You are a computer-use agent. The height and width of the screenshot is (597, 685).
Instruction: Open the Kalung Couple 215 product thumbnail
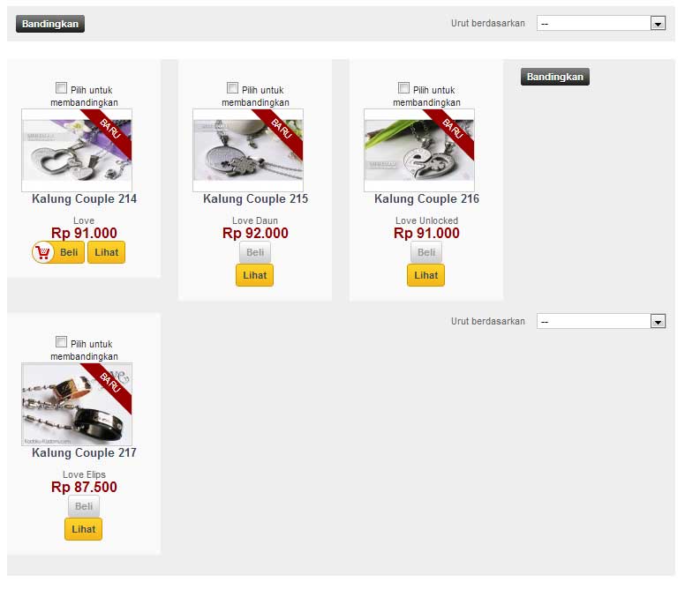point(248,150)
